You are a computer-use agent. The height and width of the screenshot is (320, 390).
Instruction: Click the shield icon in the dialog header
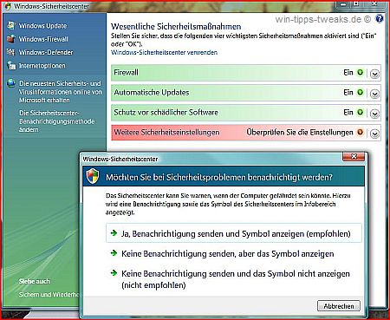[93, 176]
